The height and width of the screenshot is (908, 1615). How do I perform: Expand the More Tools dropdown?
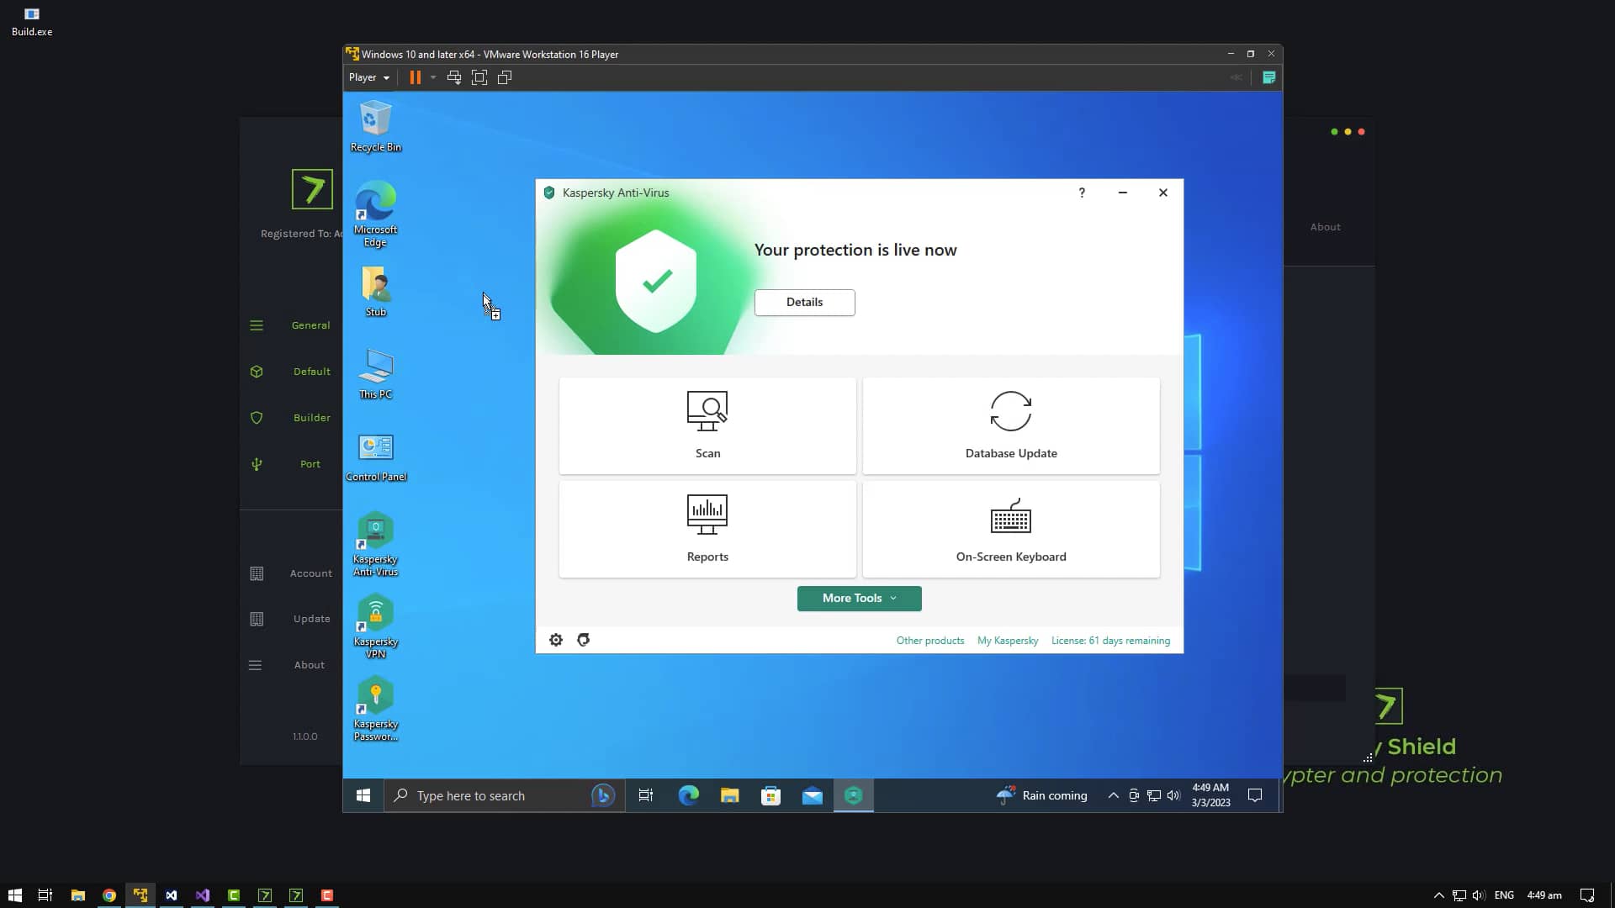(858, 598)
